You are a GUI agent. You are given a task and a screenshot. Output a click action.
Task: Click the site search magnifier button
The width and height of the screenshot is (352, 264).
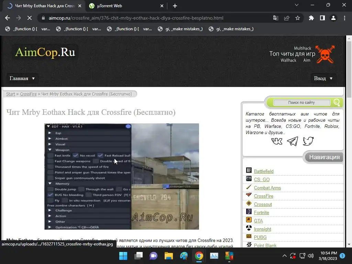tap(337, 102)
